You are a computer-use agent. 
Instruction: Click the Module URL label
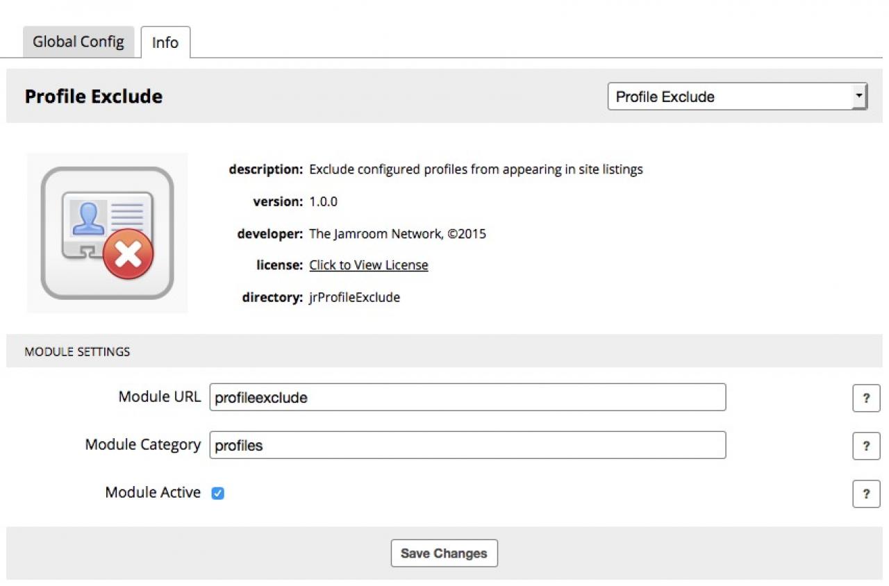pyautogui.click(x=159, y=396)
